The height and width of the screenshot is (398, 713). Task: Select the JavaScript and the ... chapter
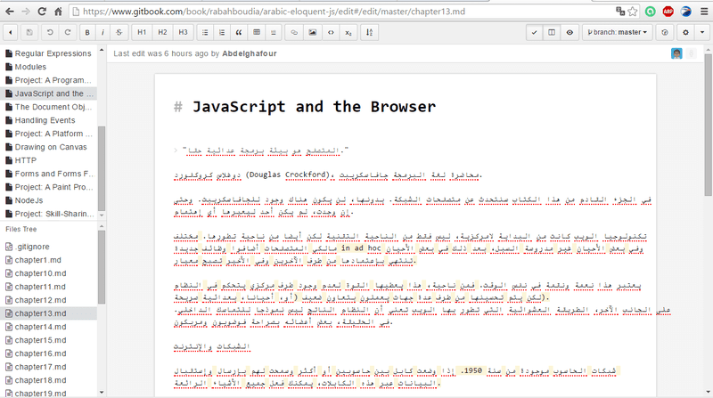[49, 93]
